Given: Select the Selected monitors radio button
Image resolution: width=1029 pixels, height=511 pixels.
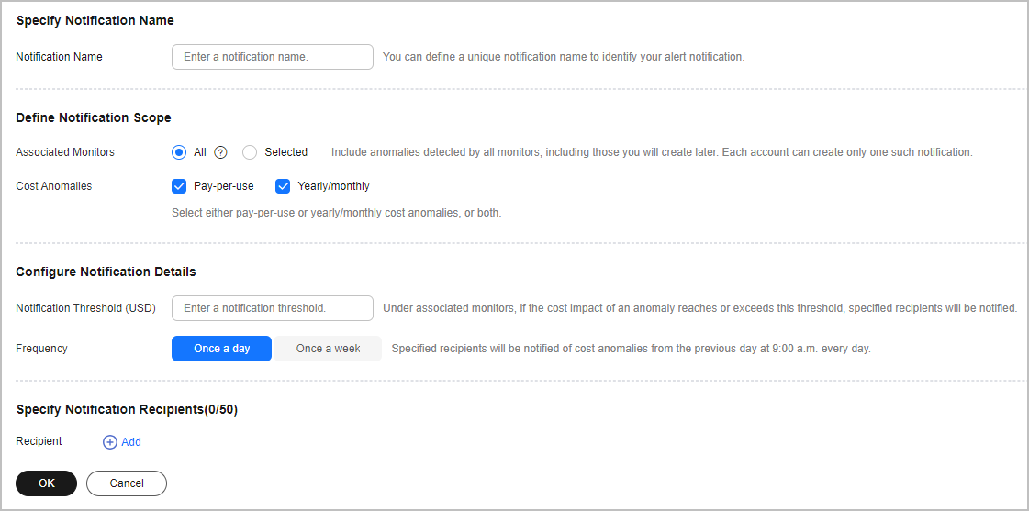Looking at the screenshot, I should click(250, 152).
